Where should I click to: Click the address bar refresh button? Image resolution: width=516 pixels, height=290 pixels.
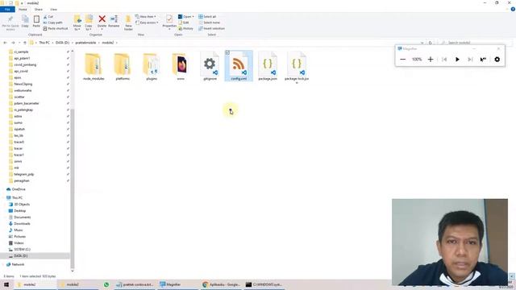click(x=430, y=43)
